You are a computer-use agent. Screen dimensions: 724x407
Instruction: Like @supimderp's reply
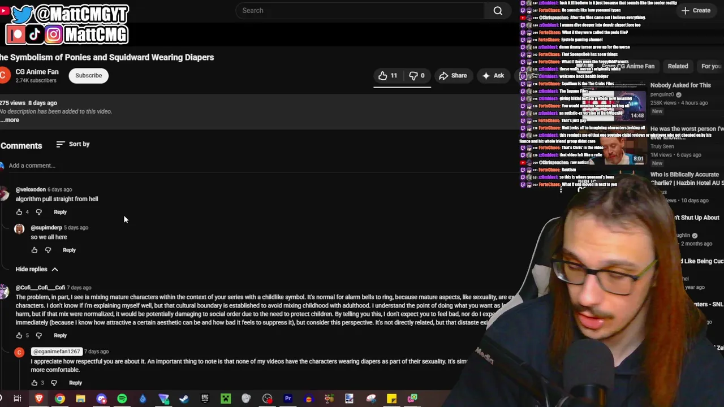click(35, 250)
